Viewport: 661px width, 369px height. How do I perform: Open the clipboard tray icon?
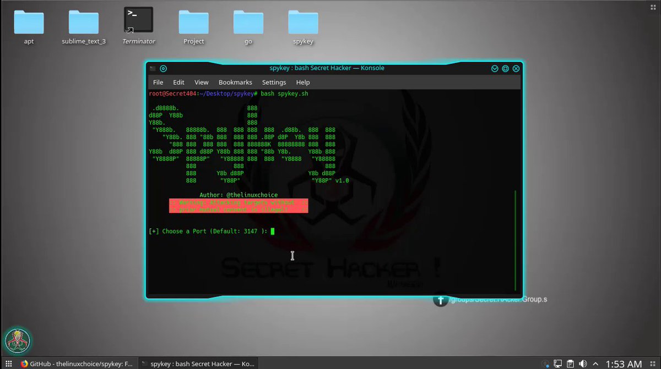(x=570, y=364)
